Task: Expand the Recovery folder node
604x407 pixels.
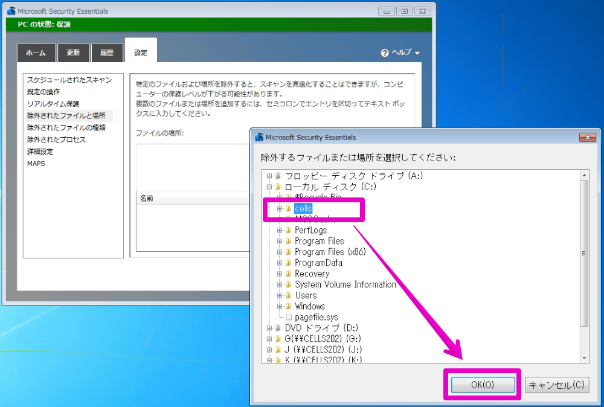Action: 280,274
